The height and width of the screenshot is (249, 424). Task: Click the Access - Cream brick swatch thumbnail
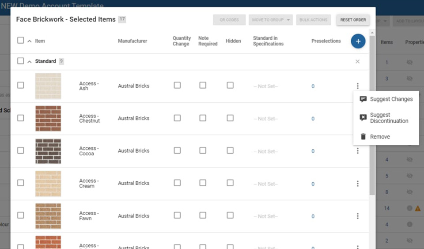(48, 184)
